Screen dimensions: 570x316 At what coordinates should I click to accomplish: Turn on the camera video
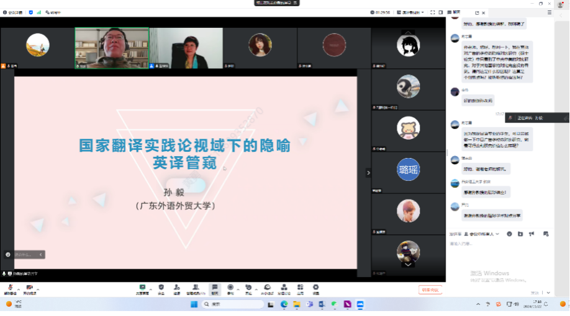click(x=29, y=289)
